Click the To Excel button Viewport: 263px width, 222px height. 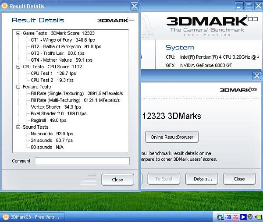(163, 179)
